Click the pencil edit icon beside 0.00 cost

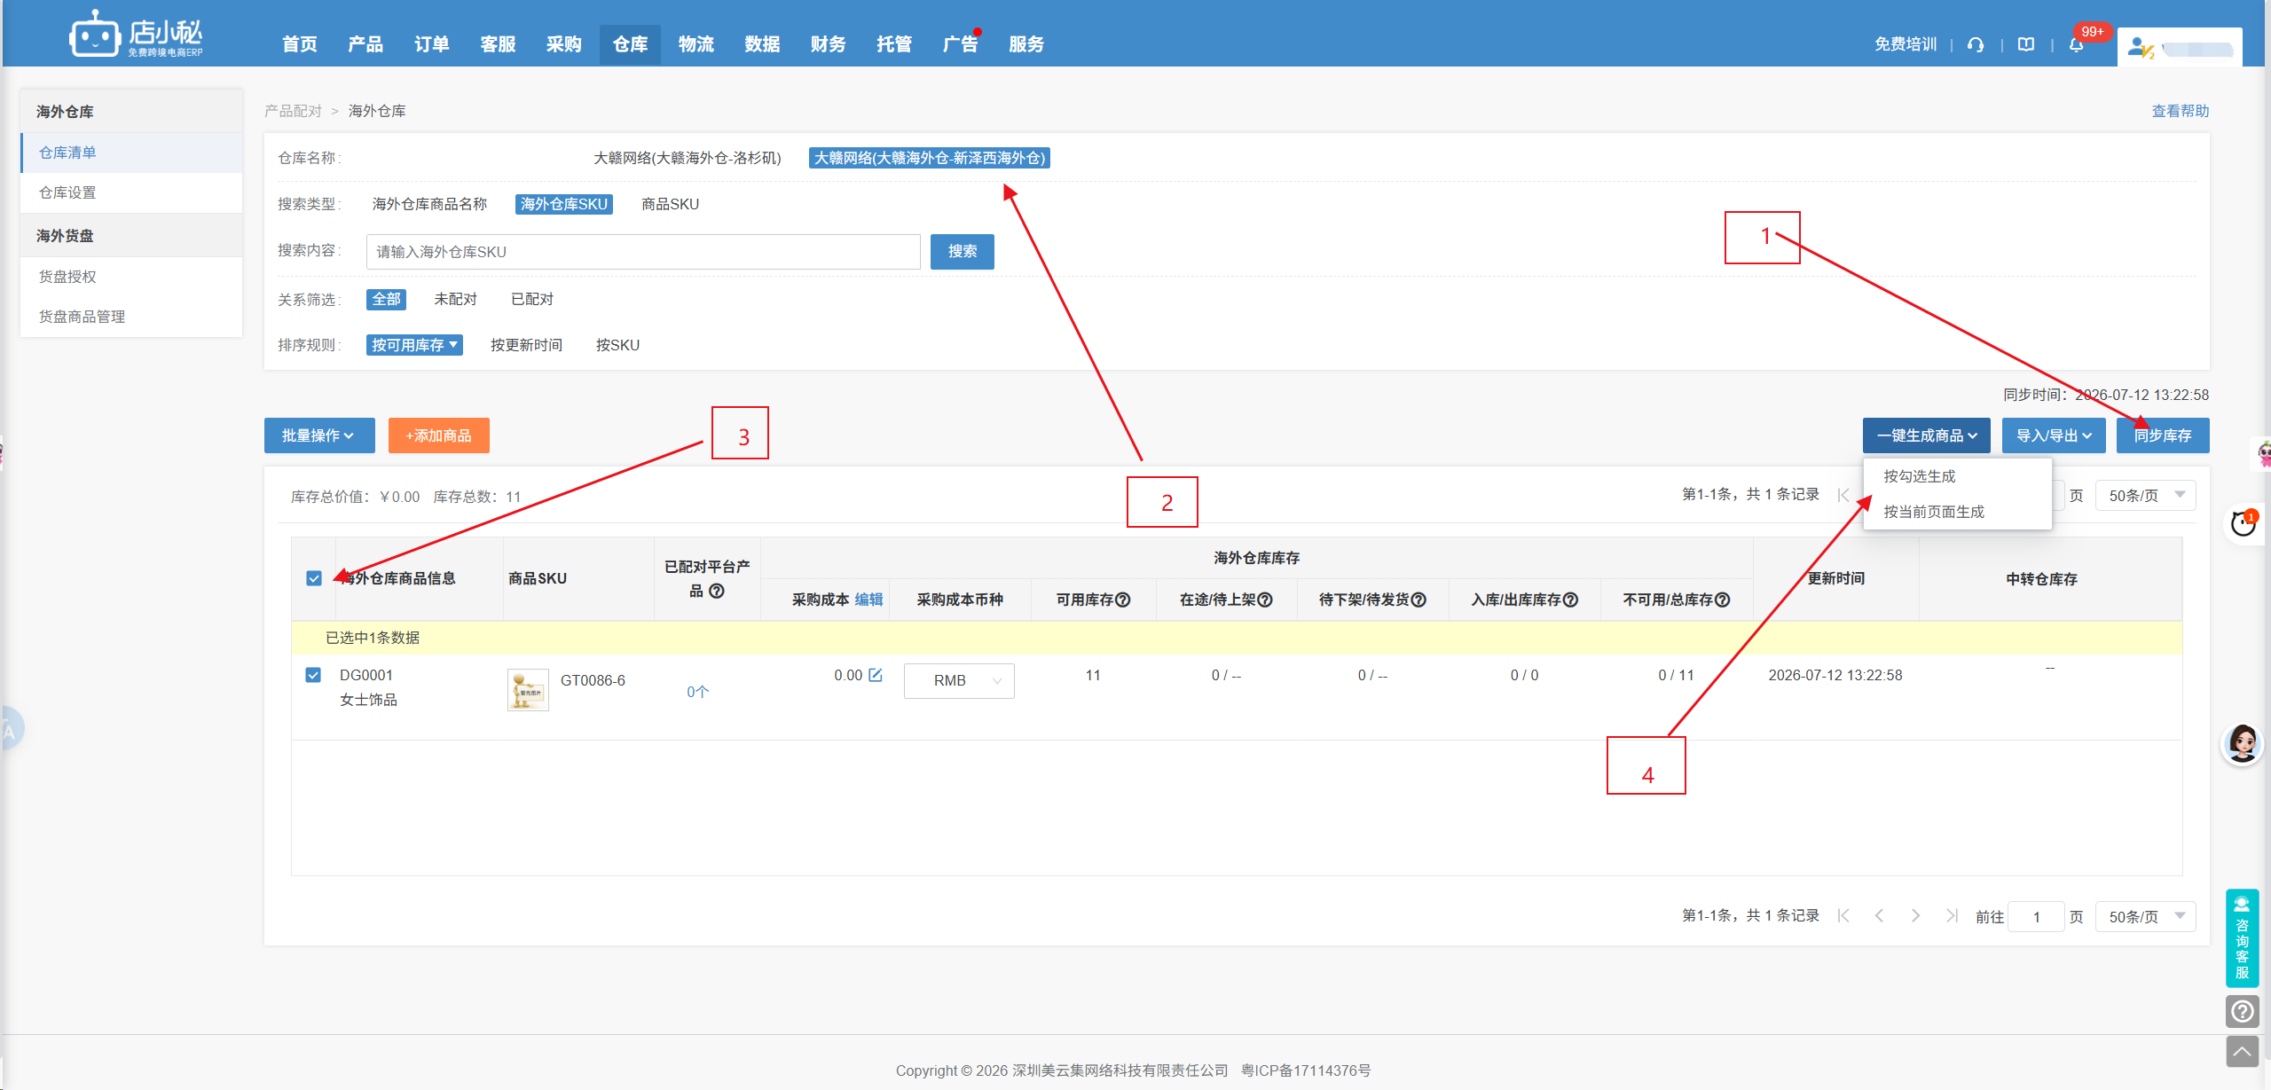coord(876,675)
